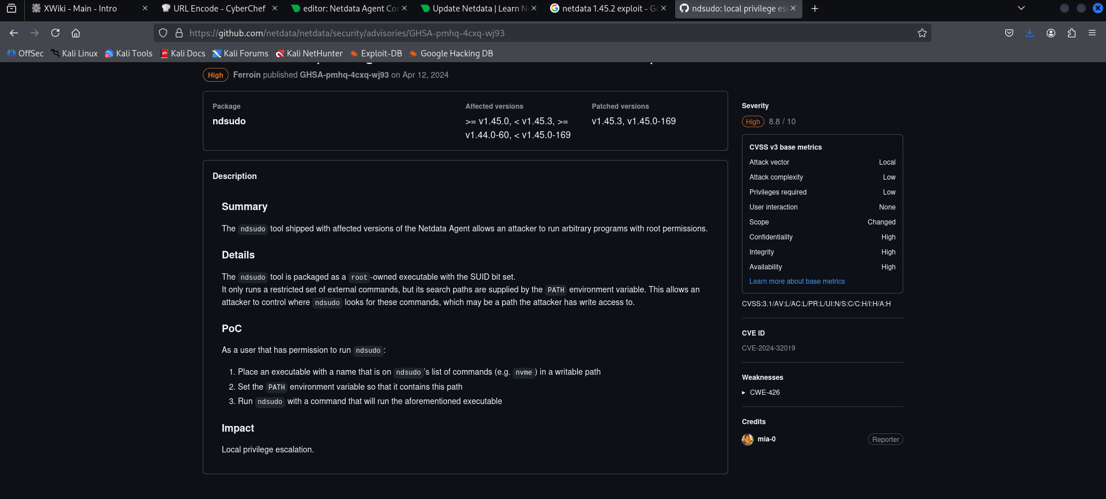Open the Ferroin publisher profile link
Screen dimensions: 1106x499
pos(247,75)
